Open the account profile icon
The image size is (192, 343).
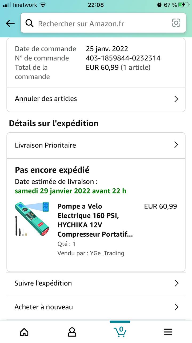click(x=72, y=332)
